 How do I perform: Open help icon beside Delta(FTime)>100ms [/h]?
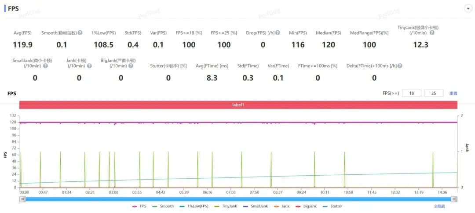(400, 65)
